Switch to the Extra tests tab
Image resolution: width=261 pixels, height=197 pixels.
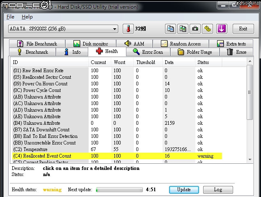click(x=231, y=44)
